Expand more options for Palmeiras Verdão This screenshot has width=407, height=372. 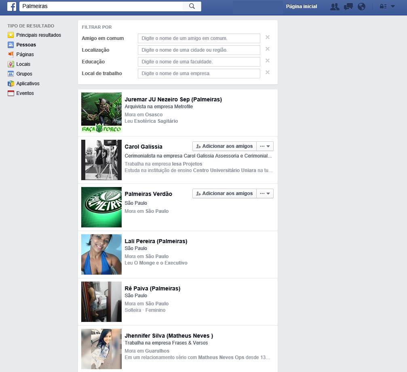pyautogui.click(x=265, y=193)
